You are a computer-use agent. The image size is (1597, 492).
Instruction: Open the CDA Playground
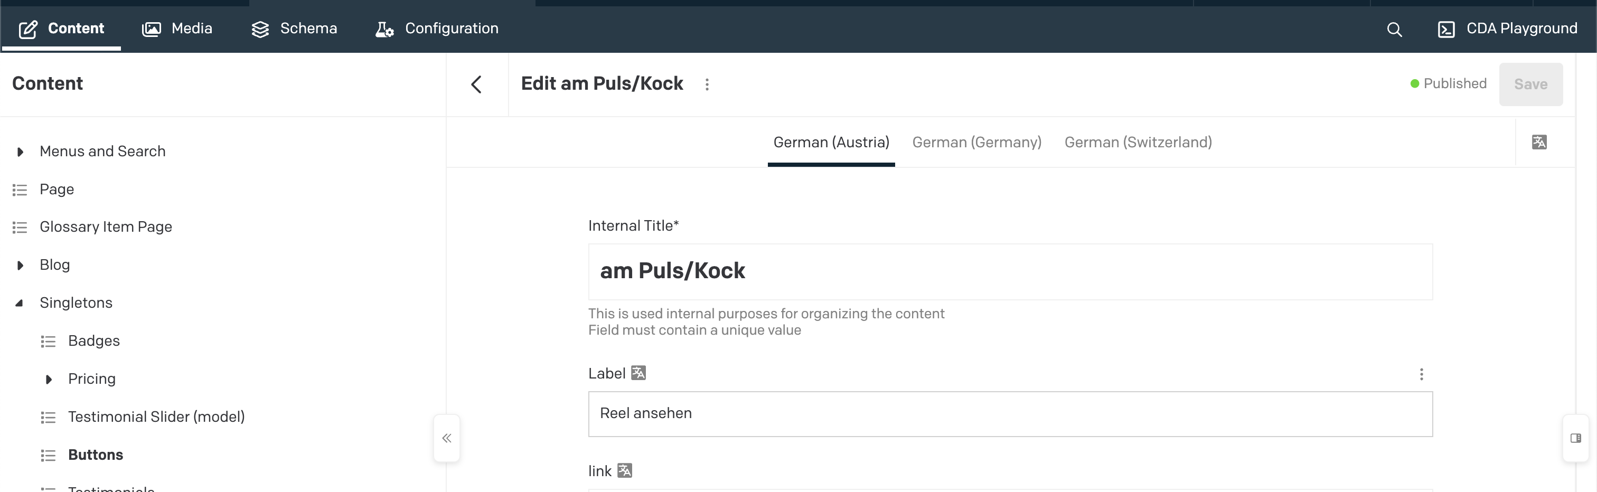point(1507,29)
